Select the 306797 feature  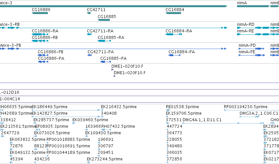click(99, 149)
